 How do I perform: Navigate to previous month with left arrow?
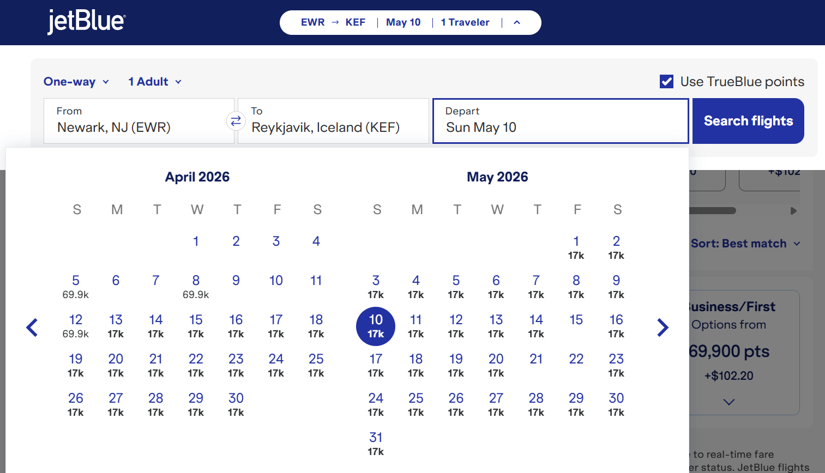click(x=32, y=327)
